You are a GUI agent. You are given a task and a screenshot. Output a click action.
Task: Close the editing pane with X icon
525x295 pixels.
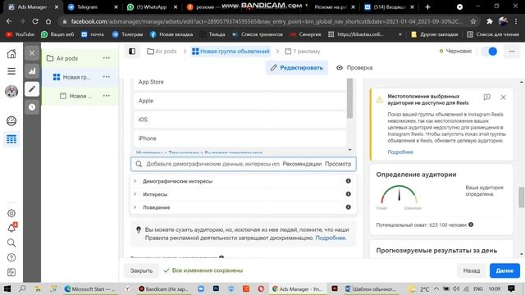point(32,52)
